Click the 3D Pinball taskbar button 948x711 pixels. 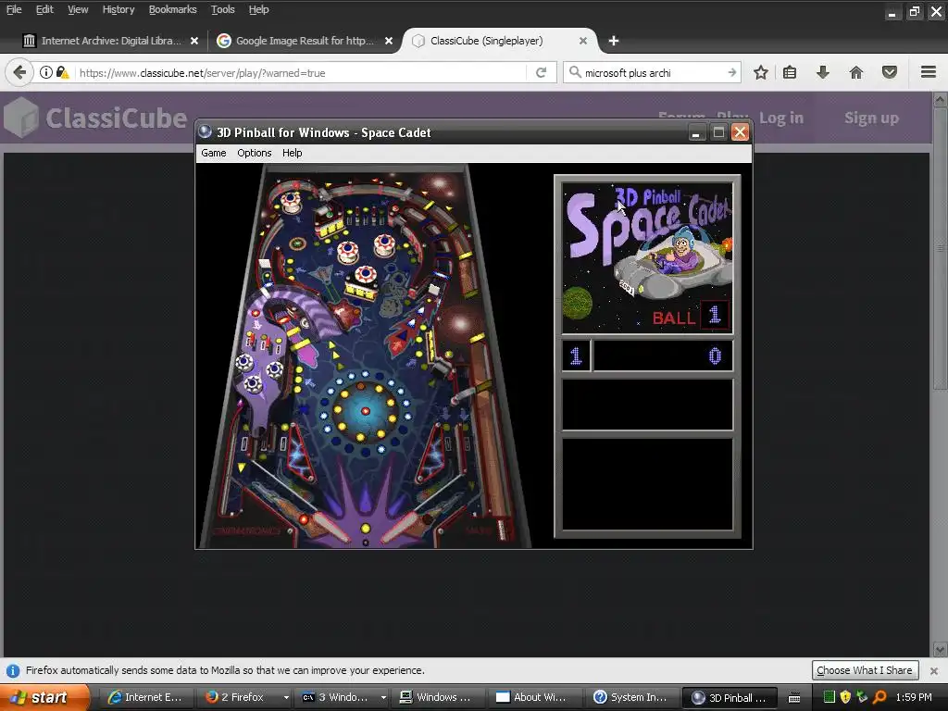[x=731, y=697]
